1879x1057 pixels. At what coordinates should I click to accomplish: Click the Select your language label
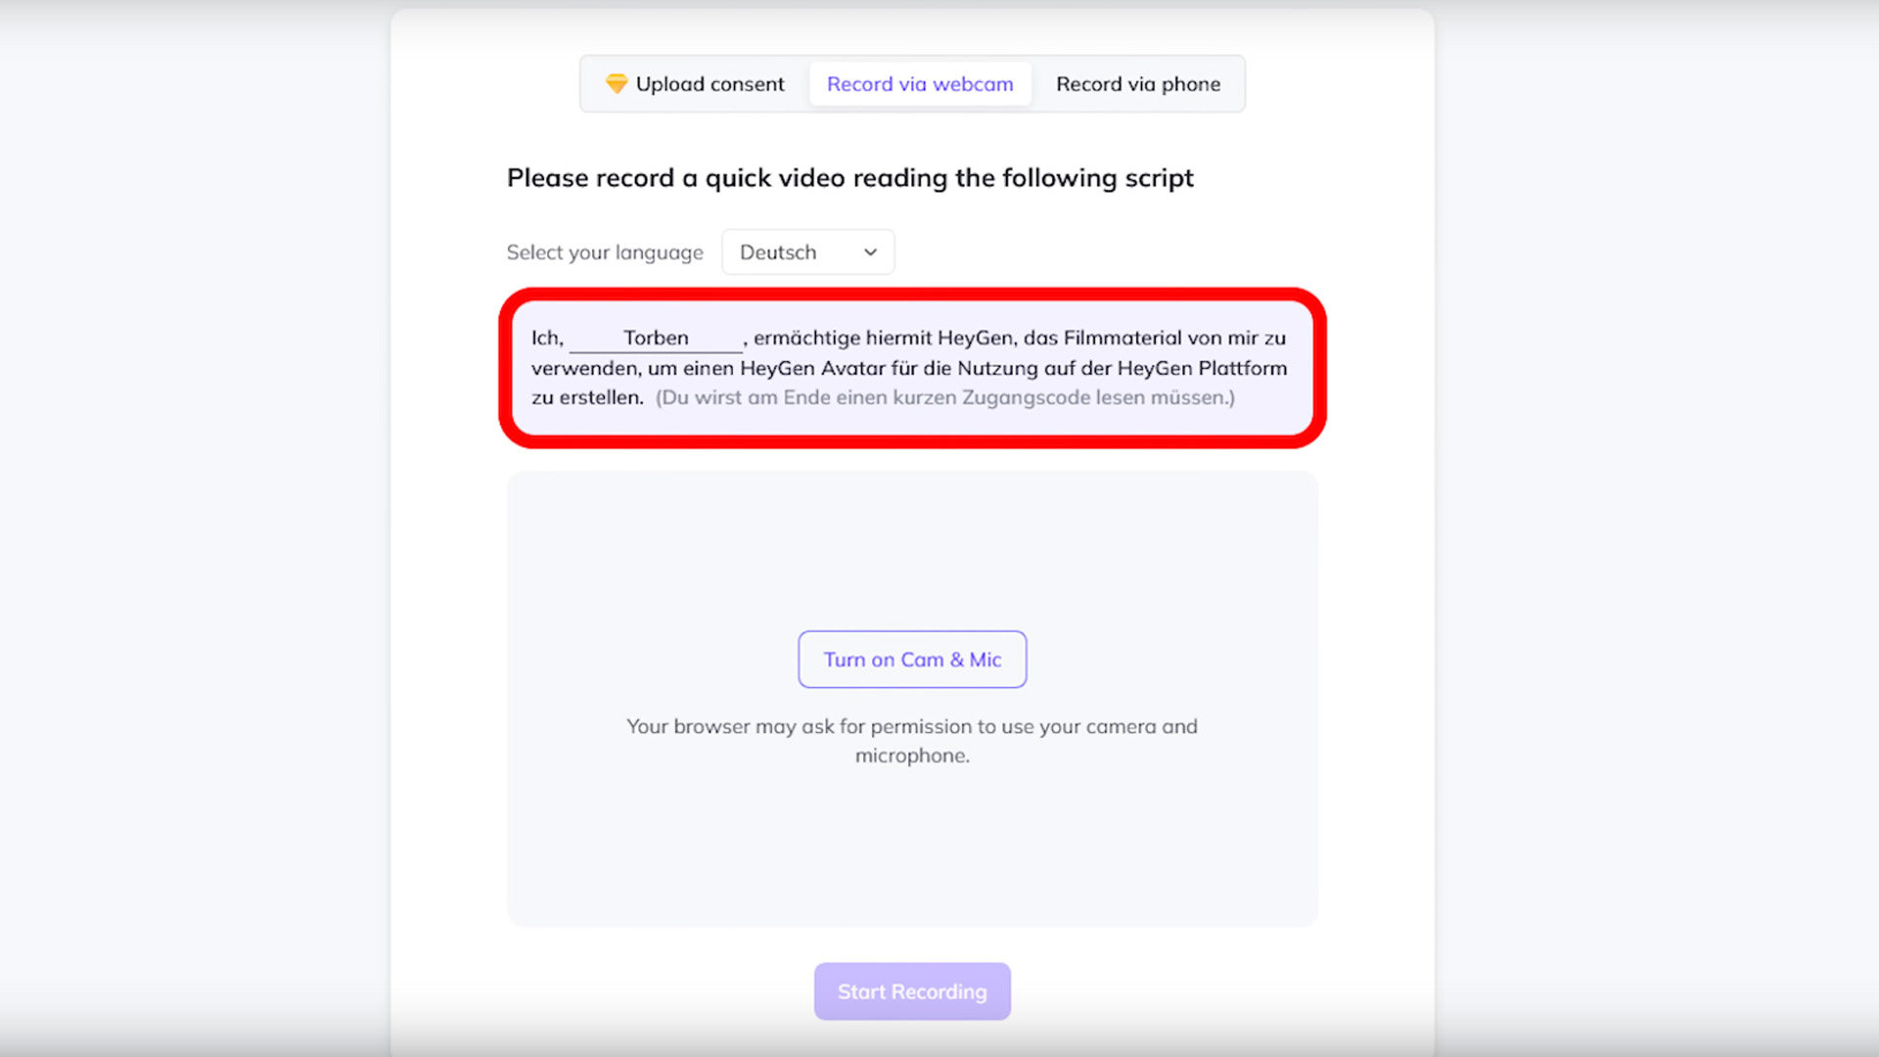click(x=605, y=252)
